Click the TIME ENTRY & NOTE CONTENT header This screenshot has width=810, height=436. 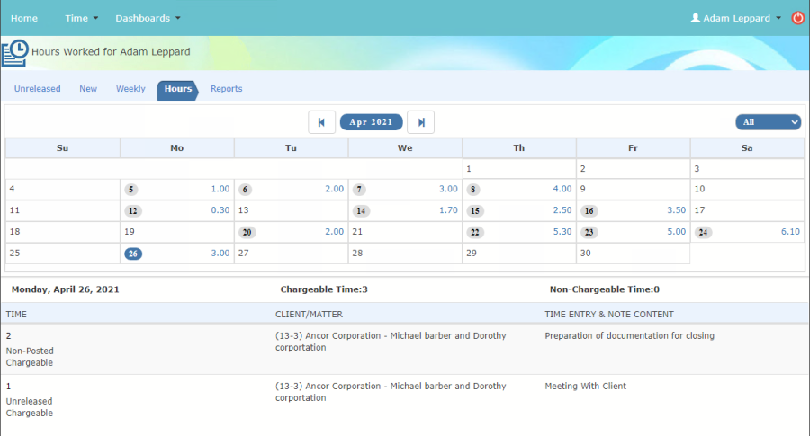click(x=609, y=315)
